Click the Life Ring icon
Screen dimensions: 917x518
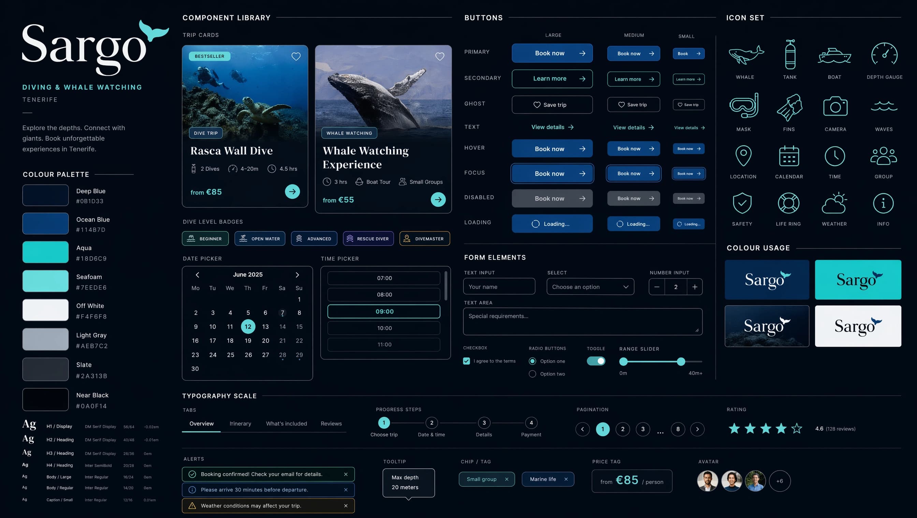[x=788, y=203]
